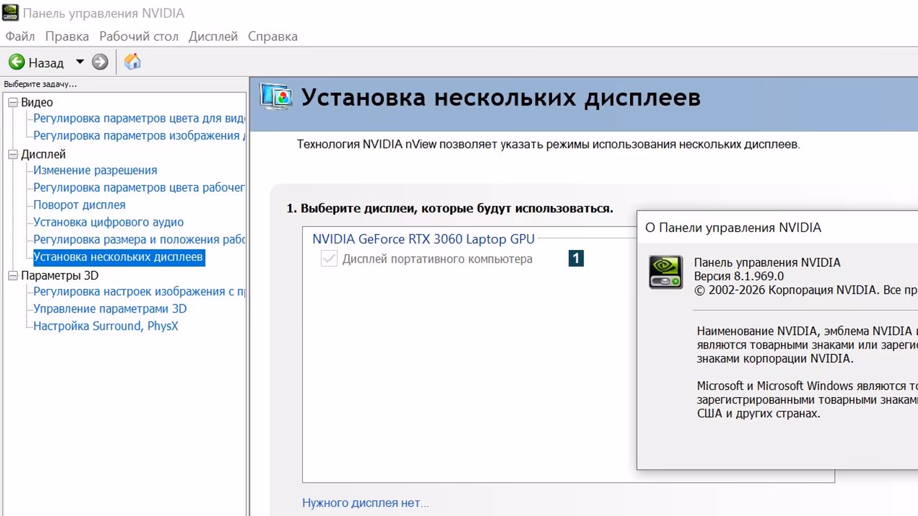Click the green Back arrow icon
Viewport: 918px width, 516px height.
point(17,62)
